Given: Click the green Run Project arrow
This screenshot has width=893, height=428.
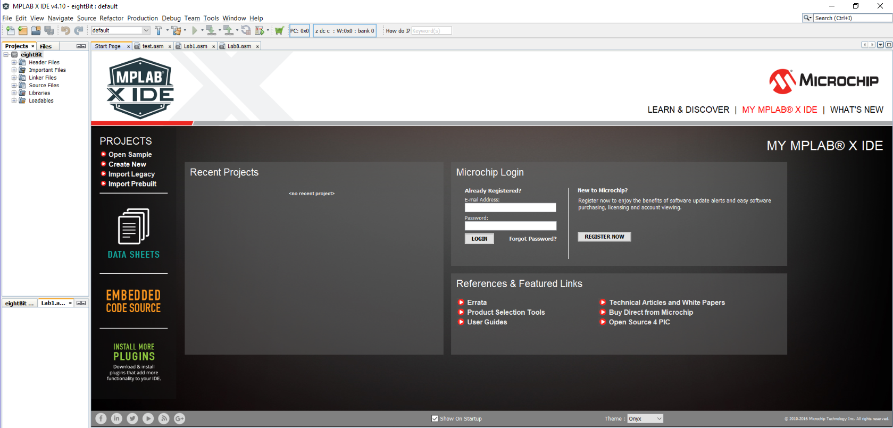Looking at the screenshot, I should (195, 31).
